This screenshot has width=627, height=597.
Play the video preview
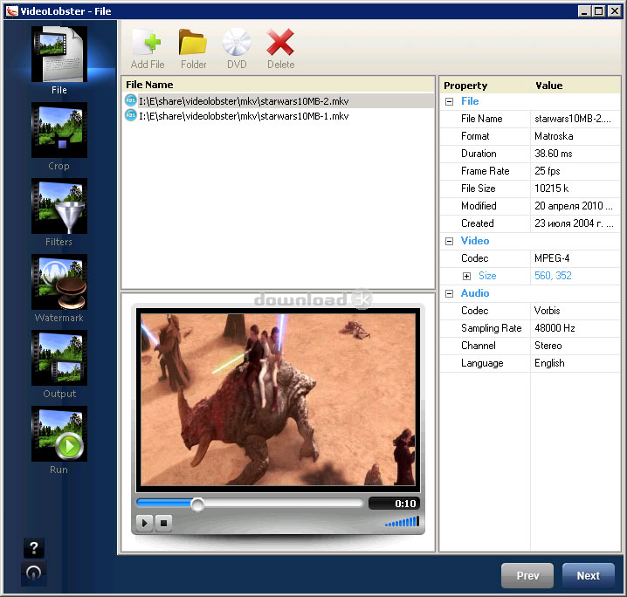[x=144, y=523]
